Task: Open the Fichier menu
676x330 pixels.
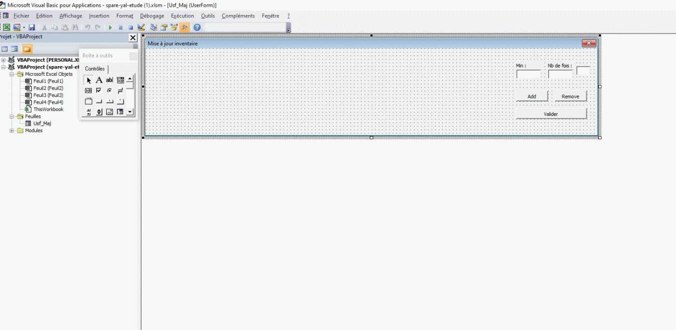Action: (x=21, y=16)
